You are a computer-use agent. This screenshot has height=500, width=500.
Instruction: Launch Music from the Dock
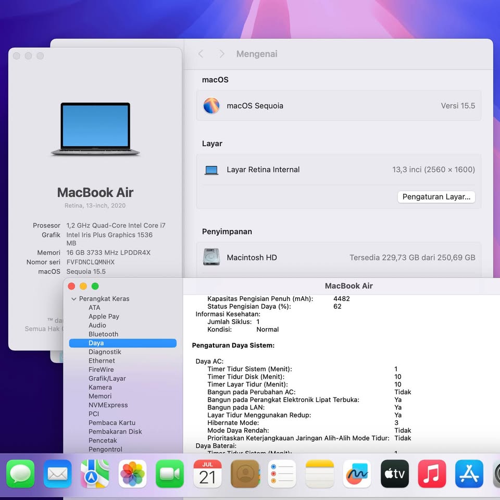tap(432, 473)
